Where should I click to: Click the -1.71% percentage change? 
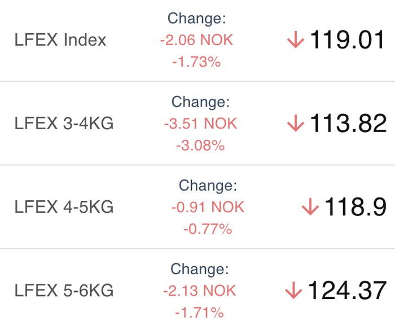pos(199,313)
